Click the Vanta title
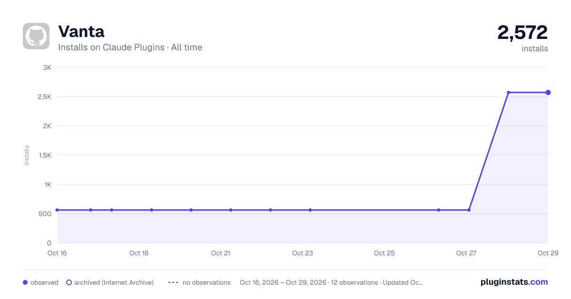Screen dimensions: 571x299 click(81, 31)
